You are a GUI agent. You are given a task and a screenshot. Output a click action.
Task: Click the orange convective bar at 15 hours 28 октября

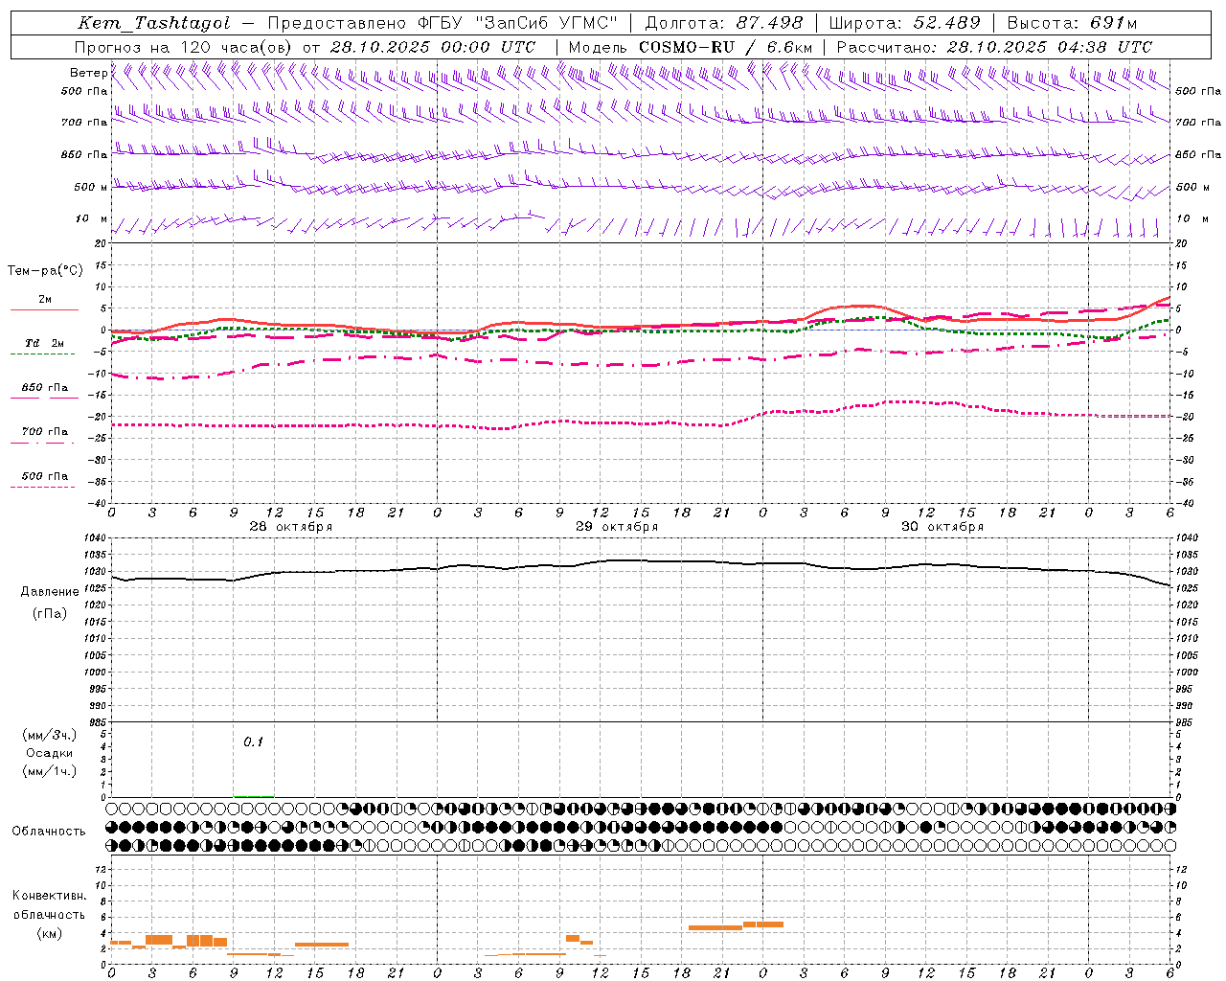coord(322,945)
